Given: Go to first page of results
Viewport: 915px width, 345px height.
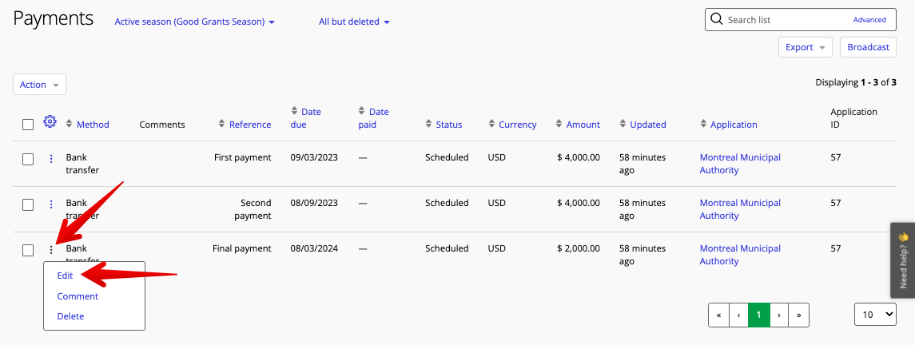Looking at the screenshot, I should [718, 315].
